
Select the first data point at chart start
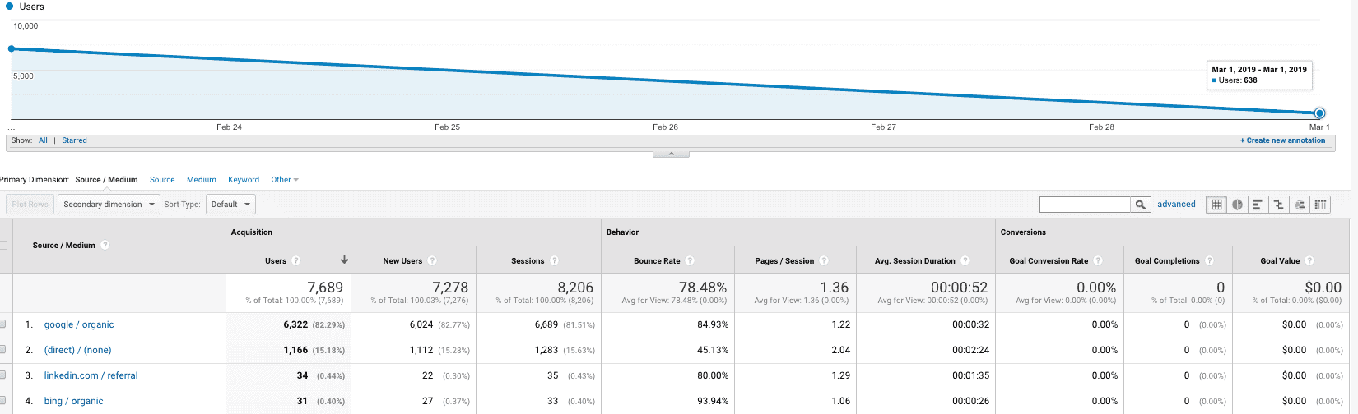[12, 48]
